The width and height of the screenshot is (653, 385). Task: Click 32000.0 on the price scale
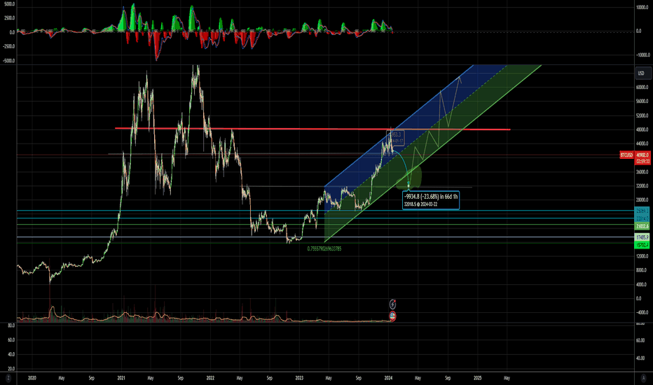(642, 186)
